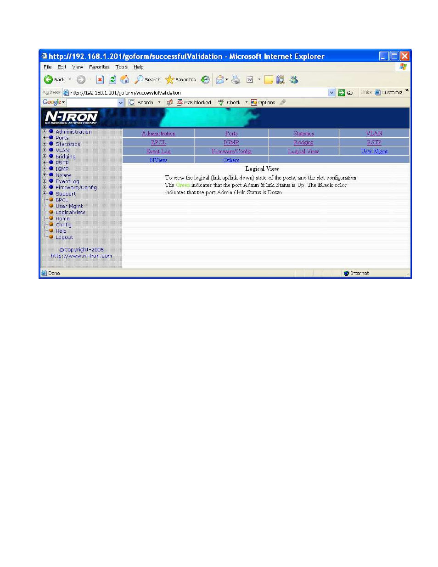Print the page with printer icon
Screen dimensions: 438x567
pos(236,79)
